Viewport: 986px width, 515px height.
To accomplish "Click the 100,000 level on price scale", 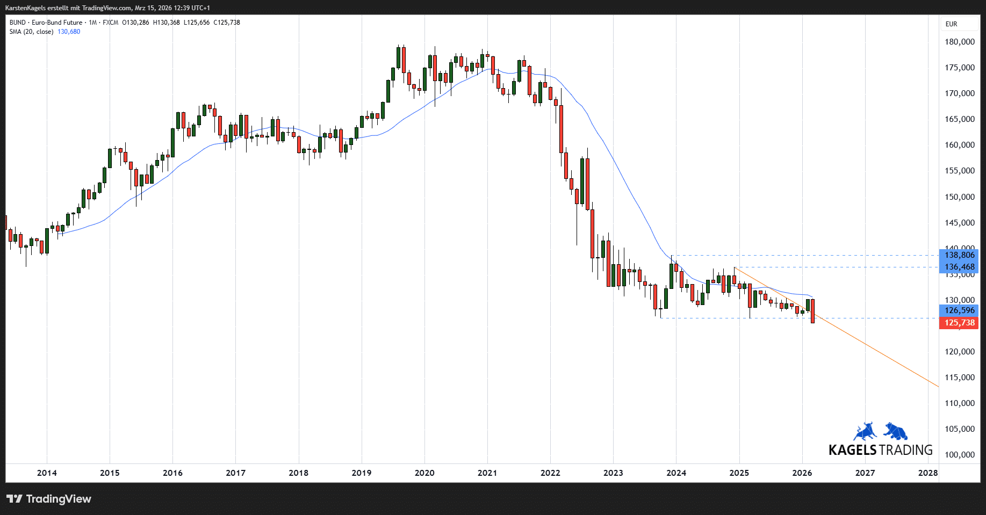I will click(959, 455).
